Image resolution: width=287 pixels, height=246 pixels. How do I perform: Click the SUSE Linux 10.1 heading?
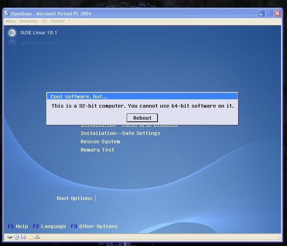pyautogui.click(x=39, y=33)
